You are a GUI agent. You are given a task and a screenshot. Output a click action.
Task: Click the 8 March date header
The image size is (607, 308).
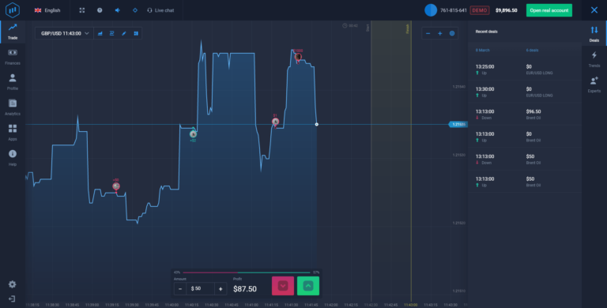coord(482,51)
